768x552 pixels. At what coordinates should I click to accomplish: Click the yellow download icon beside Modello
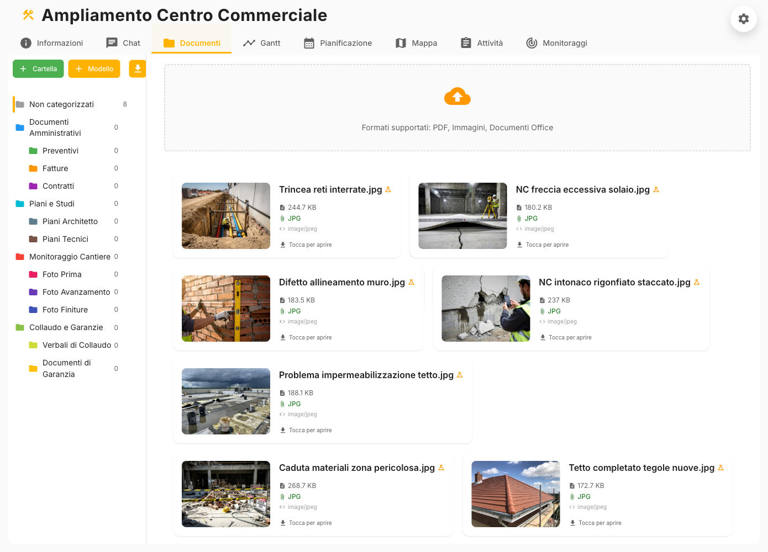point(137,68)
